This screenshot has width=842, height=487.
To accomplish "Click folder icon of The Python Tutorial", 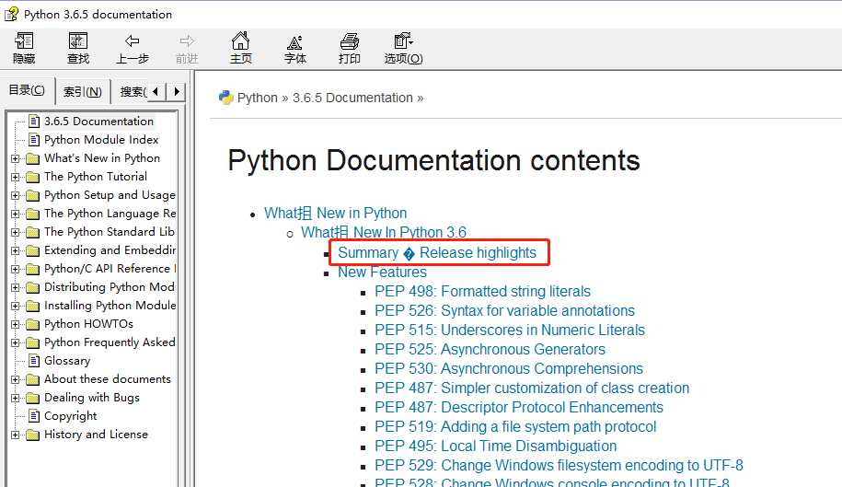I will [33, 177].
